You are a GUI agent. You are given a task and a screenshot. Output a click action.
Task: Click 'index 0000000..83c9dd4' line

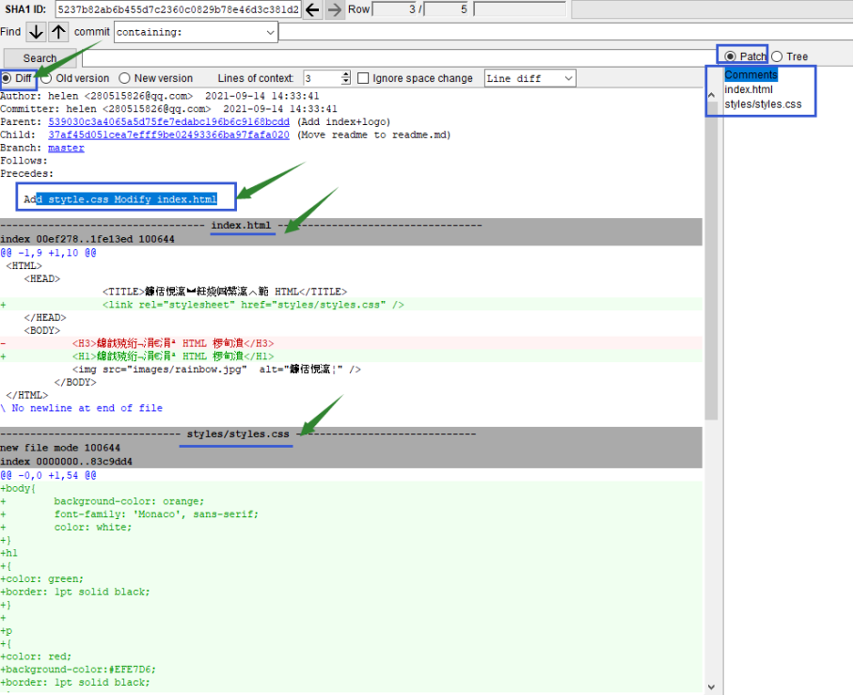(66, 462)
